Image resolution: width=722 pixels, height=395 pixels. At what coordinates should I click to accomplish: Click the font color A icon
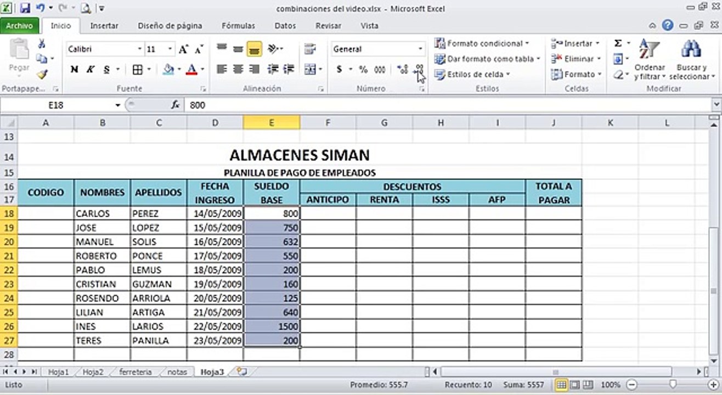click(x=191, y=70)
